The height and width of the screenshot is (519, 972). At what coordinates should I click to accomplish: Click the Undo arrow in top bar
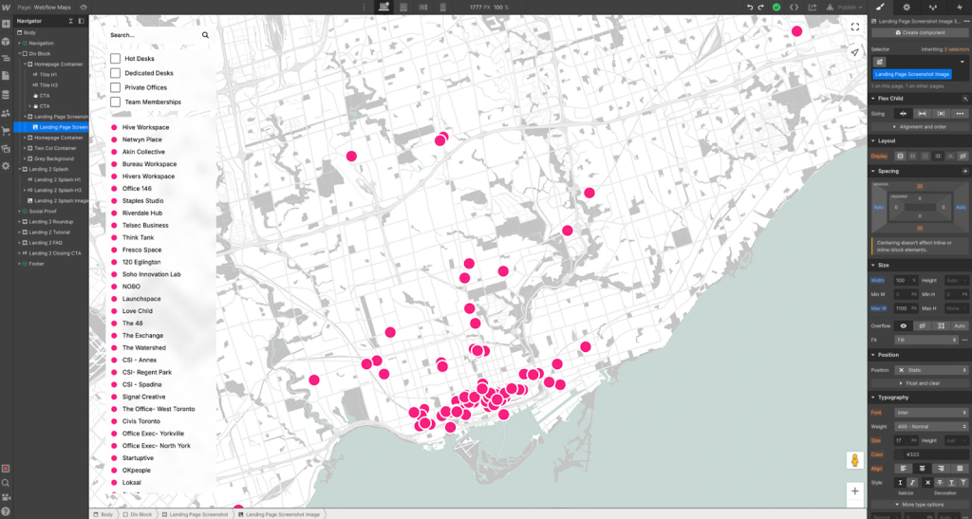(749, 7)
